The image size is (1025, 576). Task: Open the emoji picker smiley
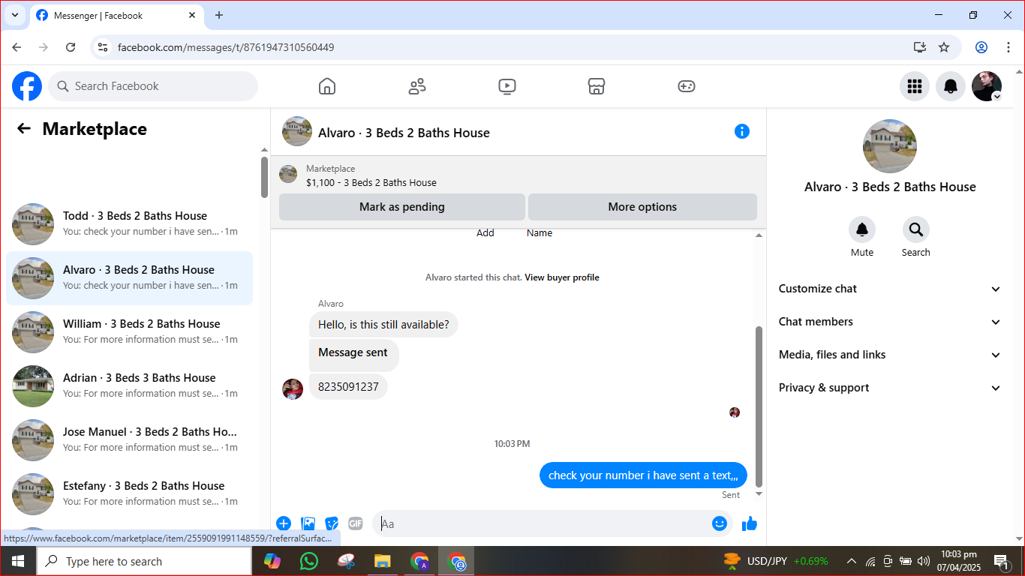(x=720, y=523)
